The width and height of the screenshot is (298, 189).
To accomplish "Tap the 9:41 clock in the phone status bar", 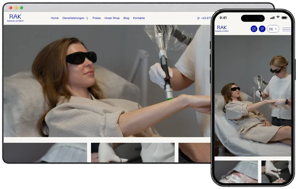I will point(223,18).
